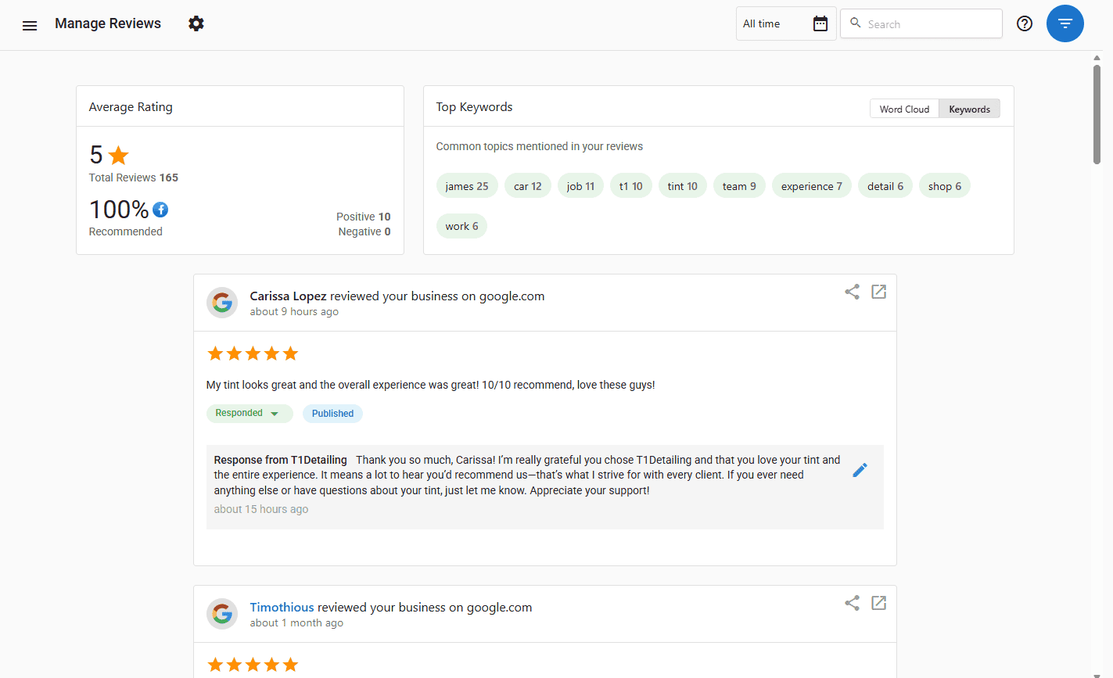The width and height of the screenshot is (1113, 678).
Task: Select the experience 7 keyword chip
Action: pyautogui.click(x=812, y=186)
